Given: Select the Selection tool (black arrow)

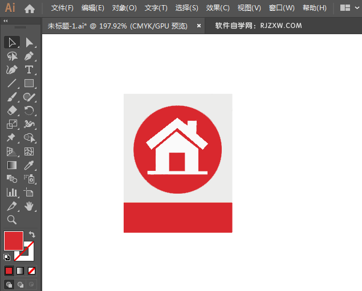Looking at the screenshot, I should (12, 43).
